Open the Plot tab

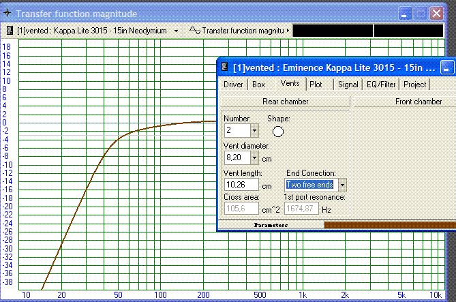316,85
